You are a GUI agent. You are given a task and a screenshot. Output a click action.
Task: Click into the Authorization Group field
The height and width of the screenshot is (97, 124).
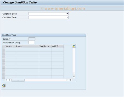(x=31, y=43)
